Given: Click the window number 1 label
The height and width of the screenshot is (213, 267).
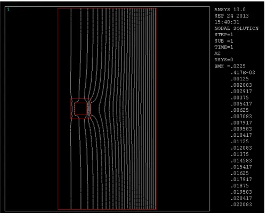Looking at the screenshot, I should click(x=8, y=10).
